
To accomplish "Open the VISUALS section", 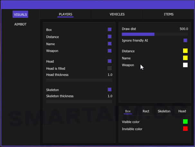I will (x=20, y=15).
